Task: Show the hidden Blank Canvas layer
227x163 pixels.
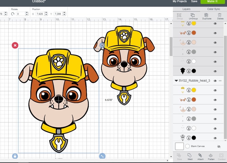Action: 219,147
